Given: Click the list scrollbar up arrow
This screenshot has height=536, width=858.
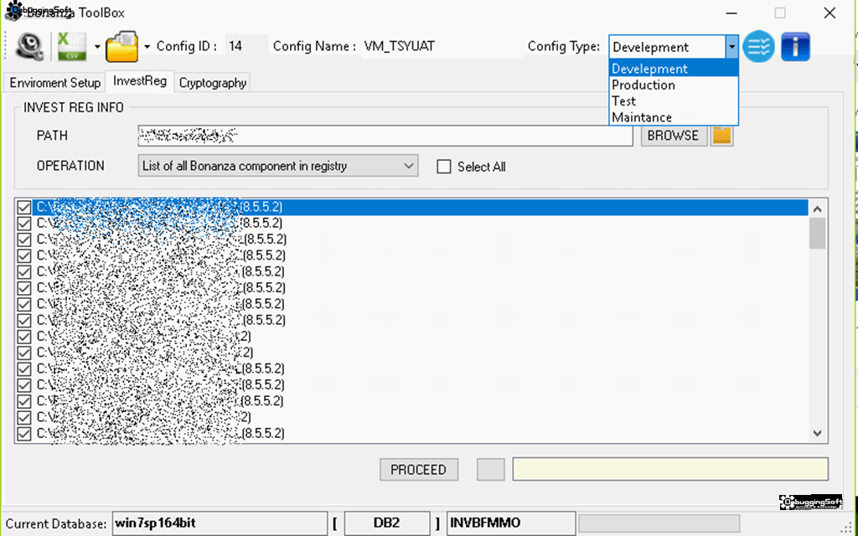Looking at the screenshot, I should 818,209.
